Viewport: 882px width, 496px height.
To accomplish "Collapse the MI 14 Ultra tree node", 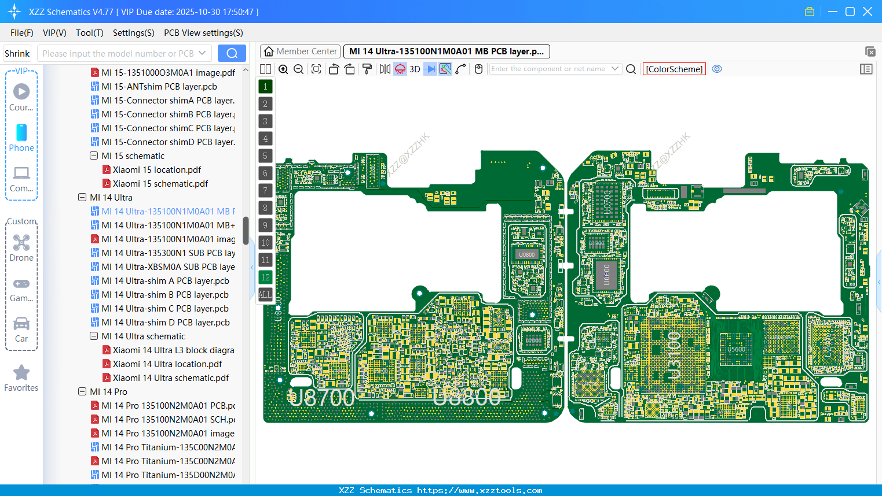I will (x=82, y=197).
